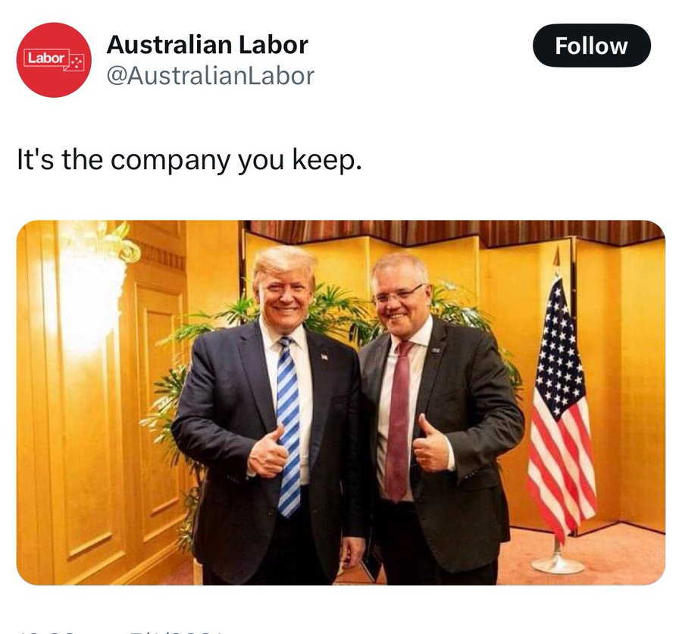Click the left man's thumbs-up hand

[268, 454]
